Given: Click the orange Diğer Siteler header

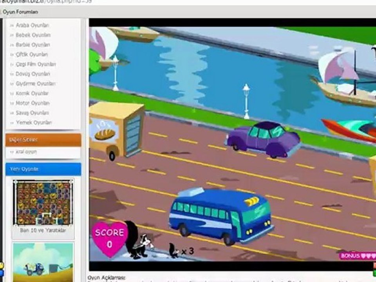Looking at the screenshot, I should click(43, 140).
